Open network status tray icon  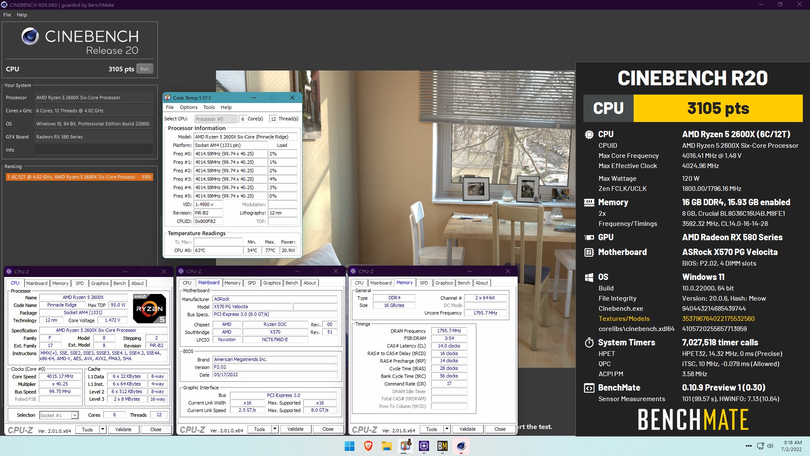pos(760,446)
